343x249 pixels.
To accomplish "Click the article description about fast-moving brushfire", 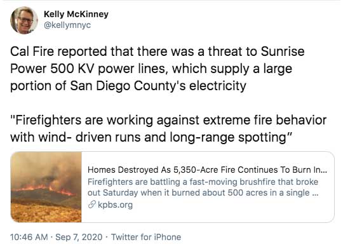I will (x=203, y=187).
